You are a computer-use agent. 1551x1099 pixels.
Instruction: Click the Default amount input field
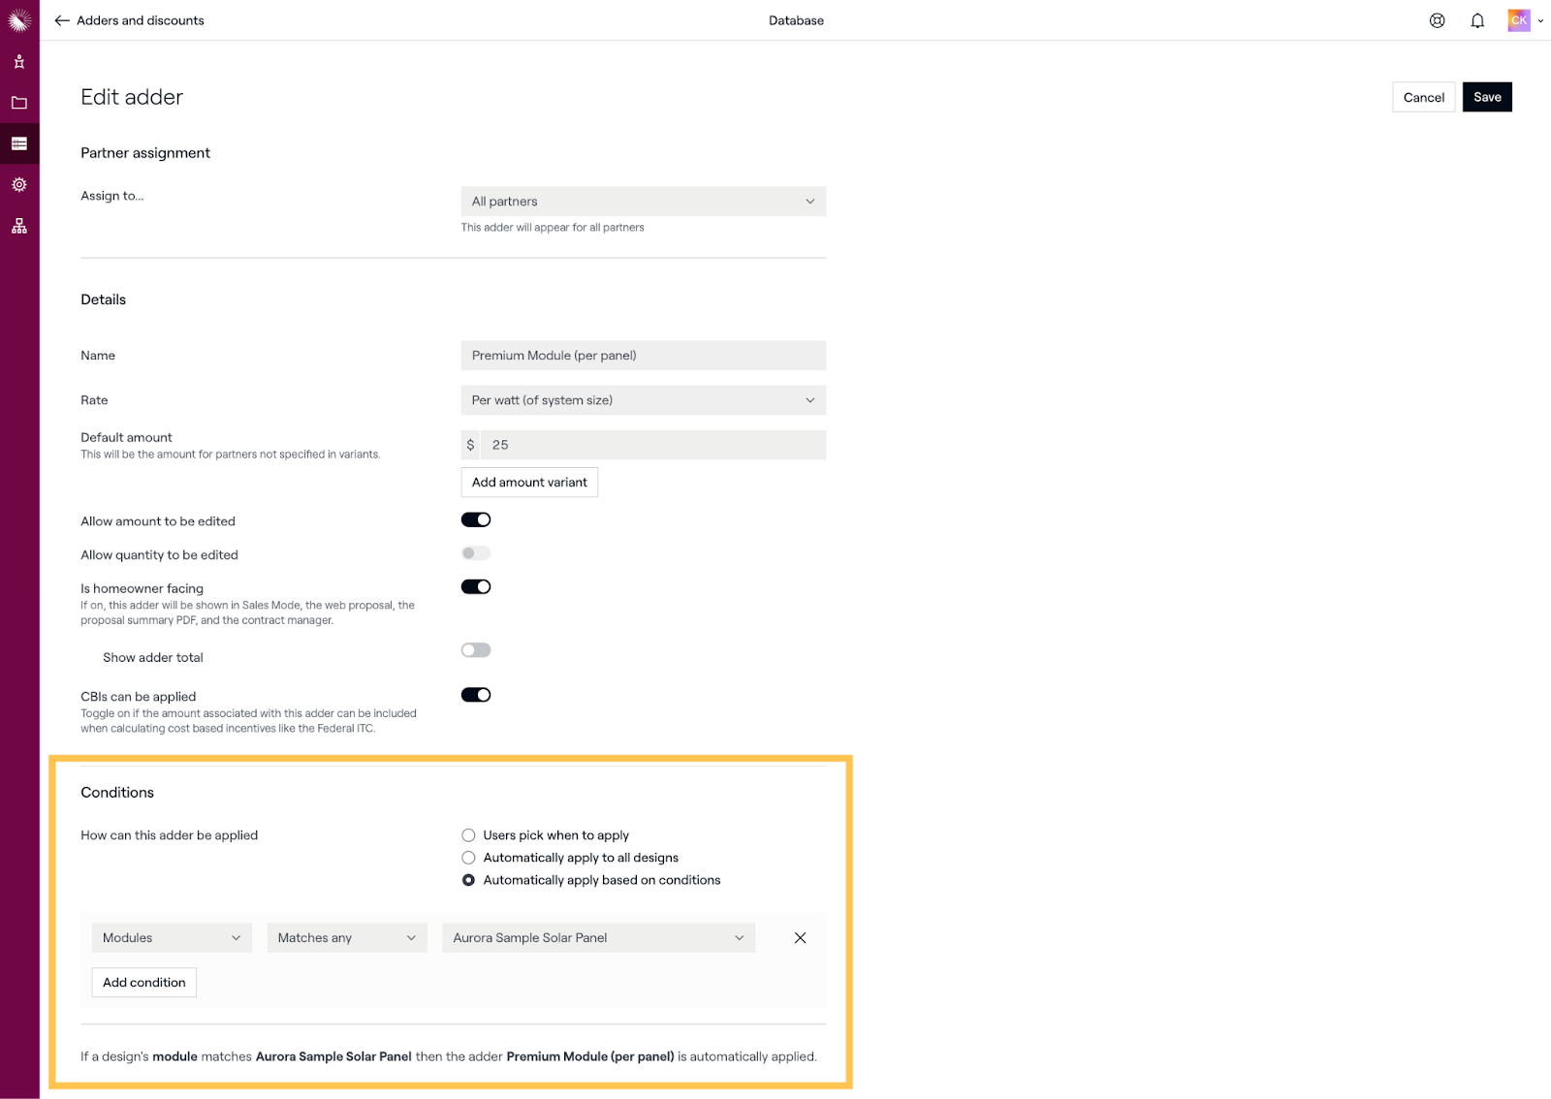click(652, 445)
